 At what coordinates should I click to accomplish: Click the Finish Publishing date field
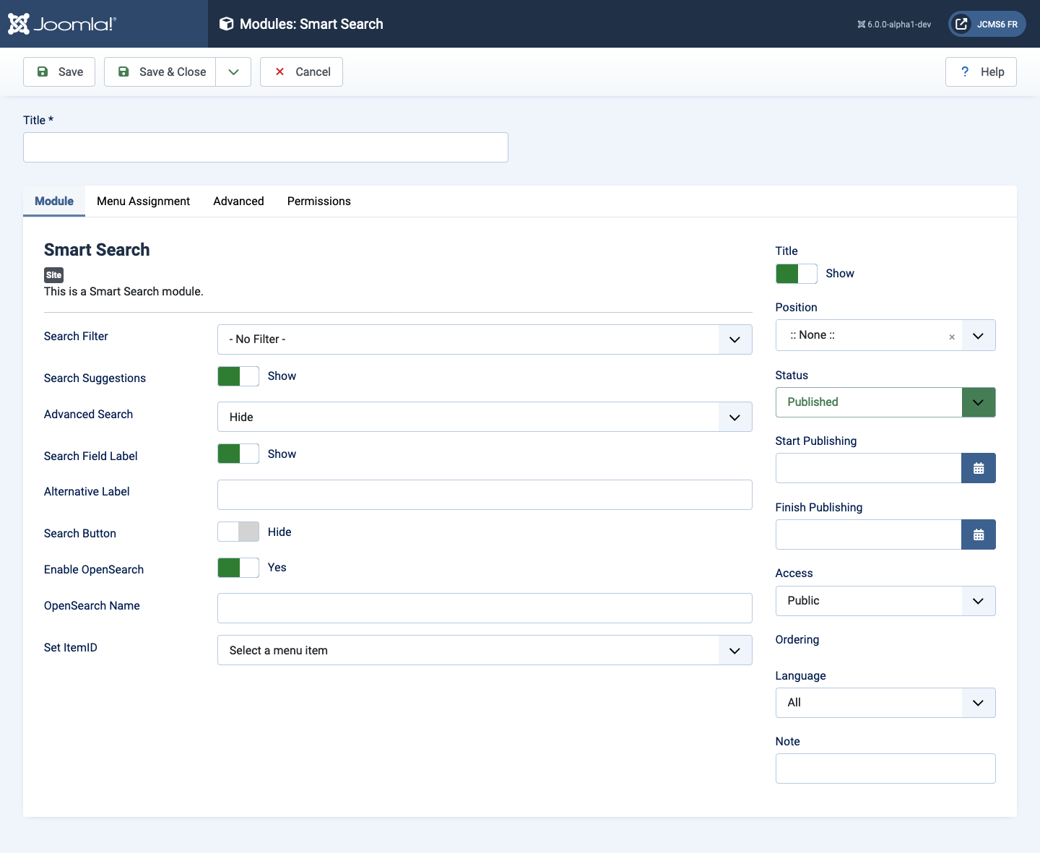tap(868, 534)
